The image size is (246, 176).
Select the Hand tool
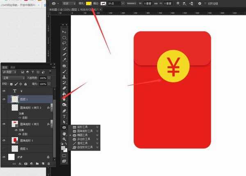64,133
